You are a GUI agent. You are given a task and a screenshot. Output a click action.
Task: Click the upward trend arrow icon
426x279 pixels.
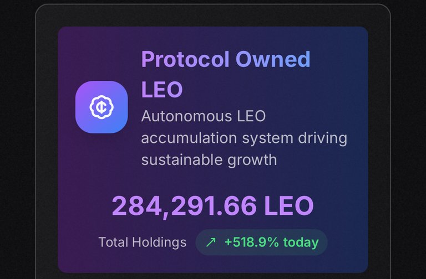(211, 242)
